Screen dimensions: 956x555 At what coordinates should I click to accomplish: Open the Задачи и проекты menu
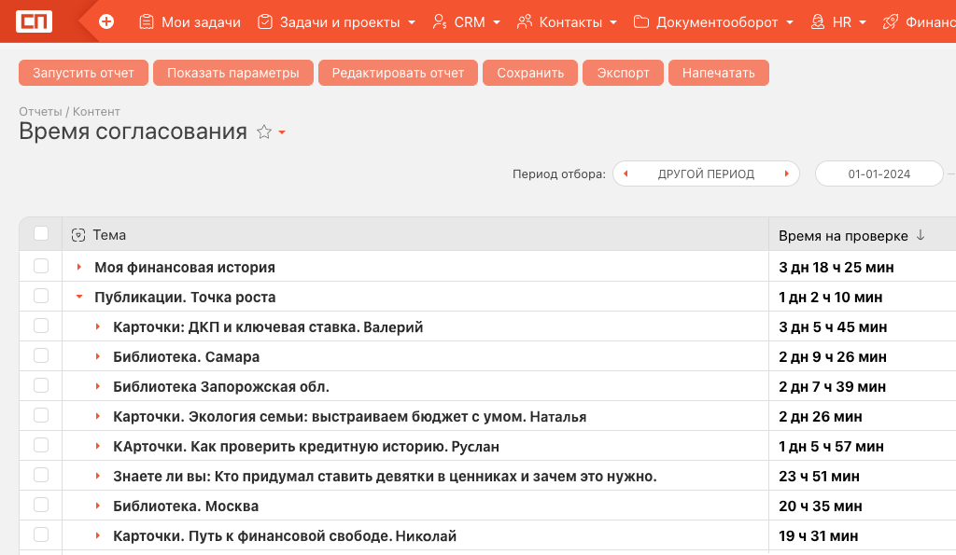[x=339, y=22]
